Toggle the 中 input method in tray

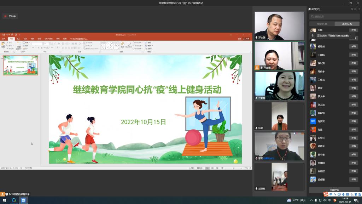pyautogui.click(x=330, y=200)
